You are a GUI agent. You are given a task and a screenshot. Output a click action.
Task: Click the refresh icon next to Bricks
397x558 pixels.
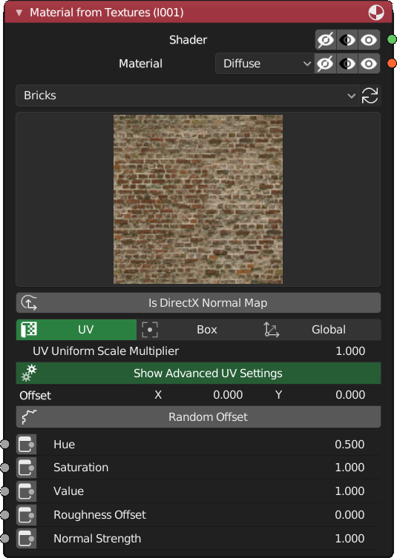click(x=370, y=96)
